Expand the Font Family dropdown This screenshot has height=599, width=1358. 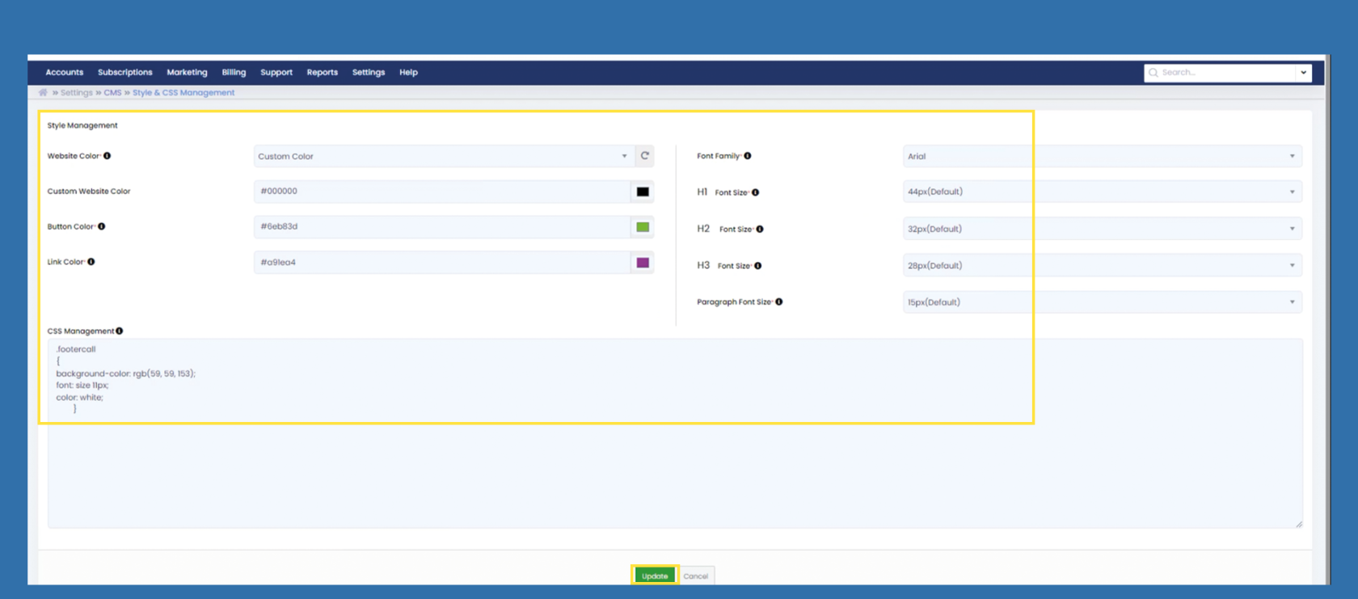click(x=1101, y=156)
